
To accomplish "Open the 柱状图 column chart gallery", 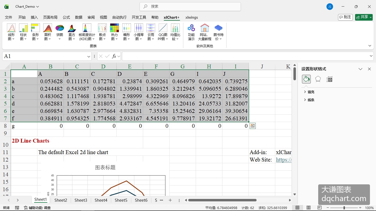I will tap(23, 32).
